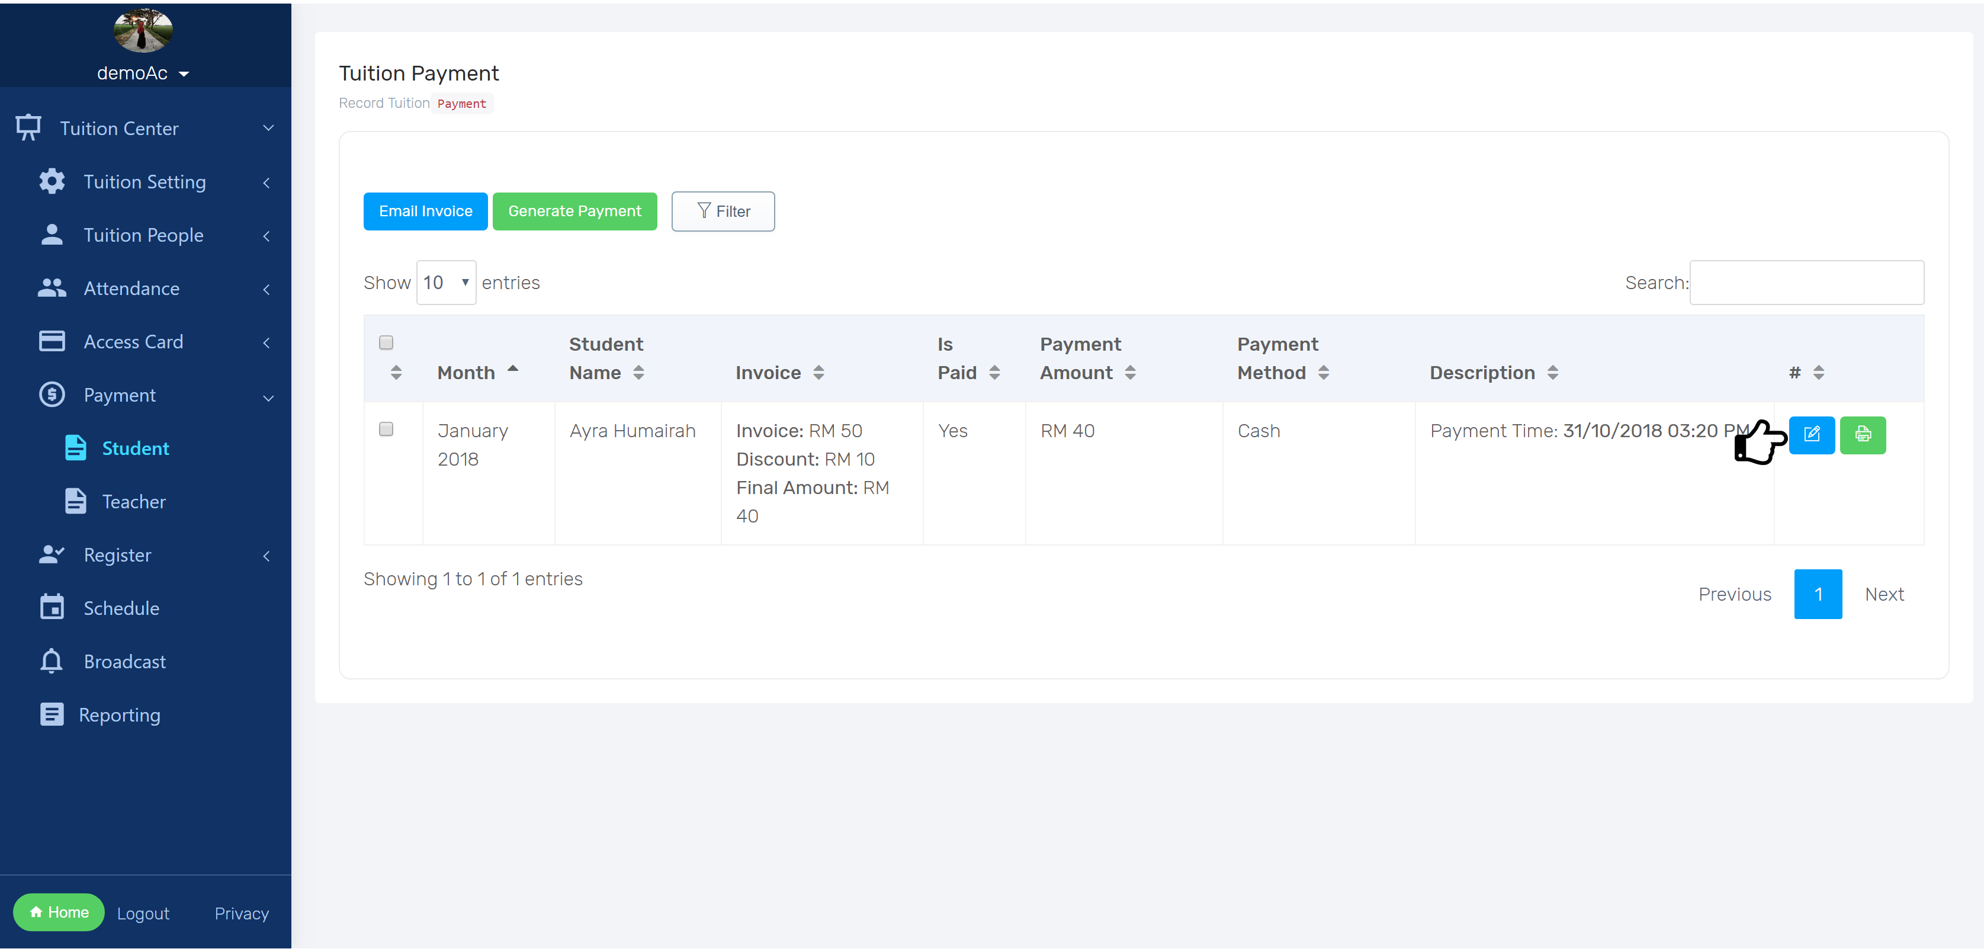Click the Student document icon
Viewport: 1984px width, 952px height.
[x=75, y=447]
